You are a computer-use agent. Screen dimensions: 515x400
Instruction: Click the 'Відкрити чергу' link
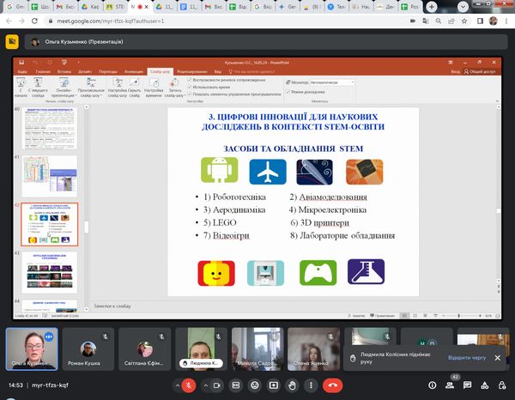click(x=466, y=357)
